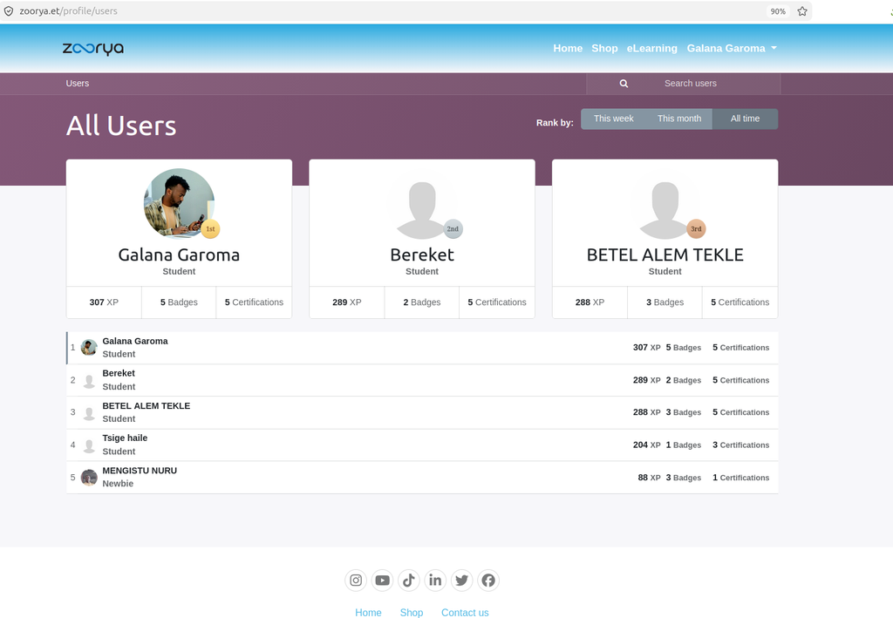Screen dimensions: 893x618
Task: Click 3 Badges on BETEL's card
Action: (x=665, y=302)
